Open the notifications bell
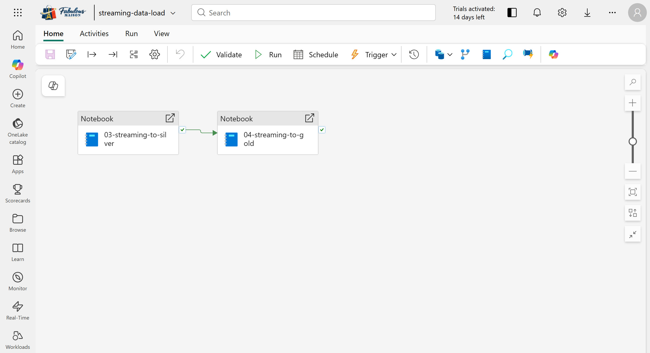The height and width of the screenshot is (353, 650). [537, 13]
